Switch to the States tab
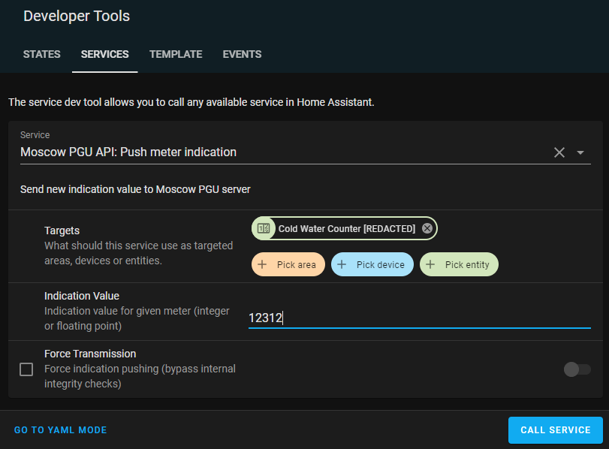The image size is (609, 449). point(41,54)
